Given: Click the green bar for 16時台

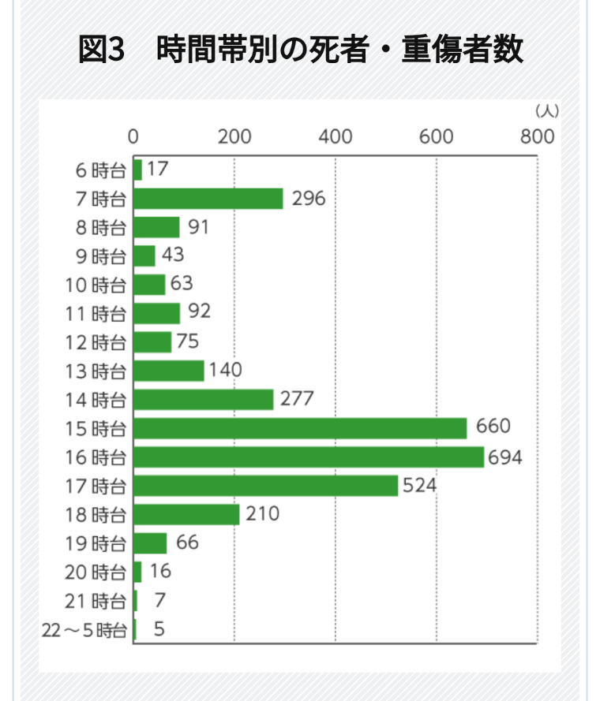Looking at the screenshot, I should 309,457.
